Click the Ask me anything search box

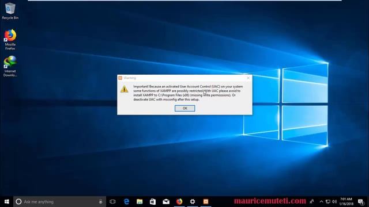click(x=59, y=202)
